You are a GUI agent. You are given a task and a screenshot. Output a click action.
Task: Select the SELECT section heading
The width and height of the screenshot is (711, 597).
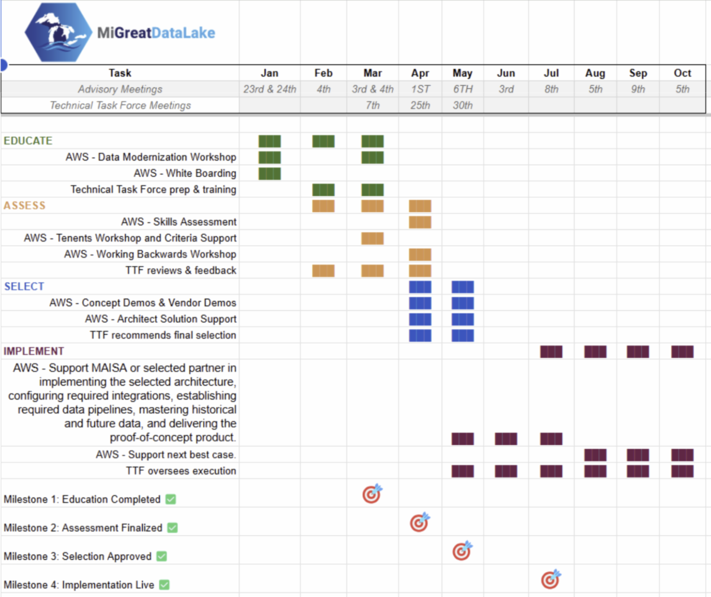pos(24,286)
